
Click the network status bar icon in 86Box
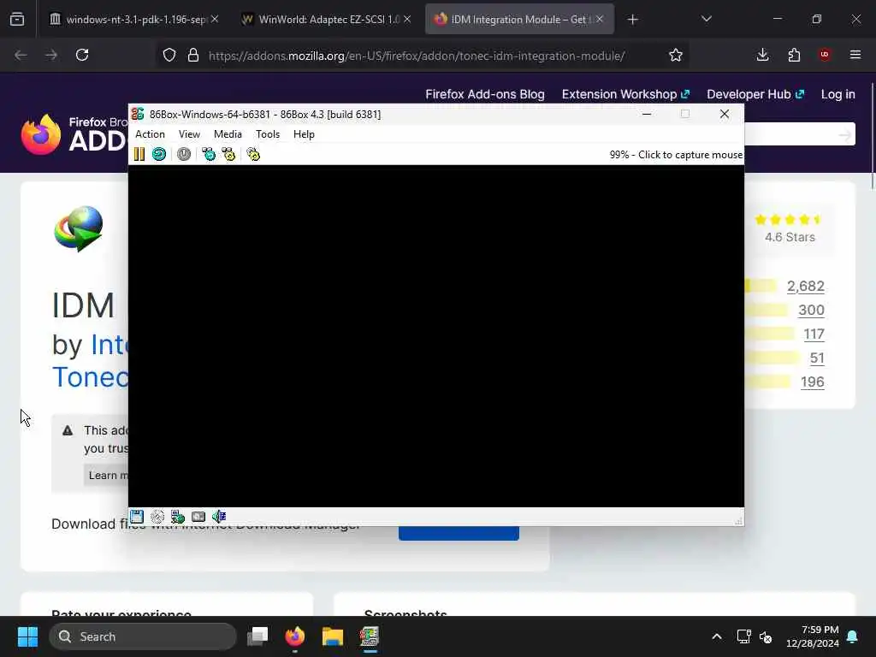pyautogui.click(x=178, y=517)
